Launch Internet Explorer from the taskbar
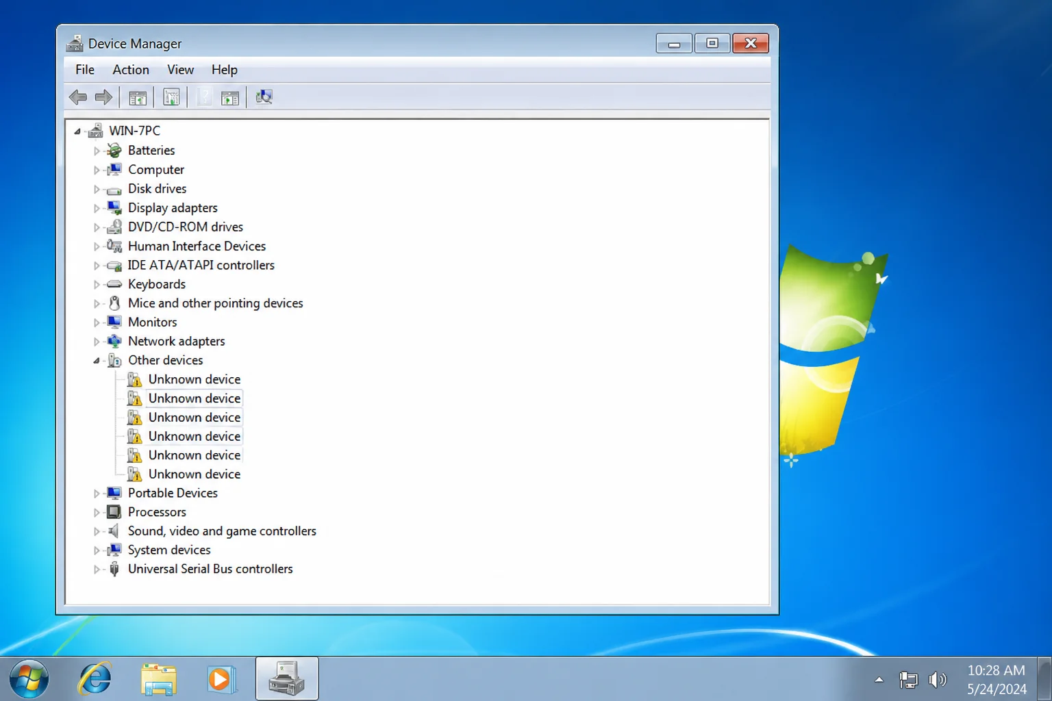This screenshot has height=701, width=1052. pyautogui.click(x=95, y=678)
